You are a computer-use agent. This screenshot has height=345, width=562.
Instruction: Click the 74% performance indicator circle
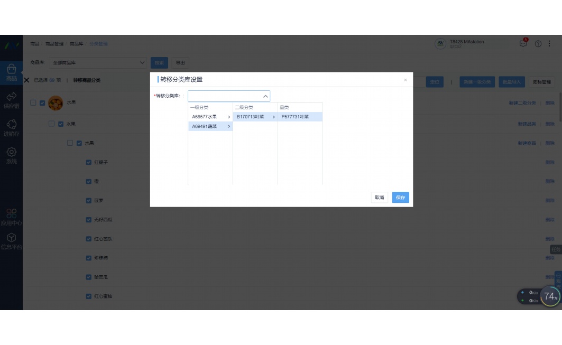point(550,296)
